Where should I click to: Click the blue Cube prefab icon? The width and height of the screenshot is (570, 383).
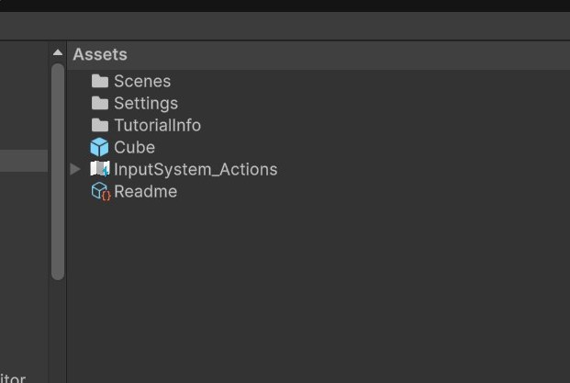[x=99, y=147]
